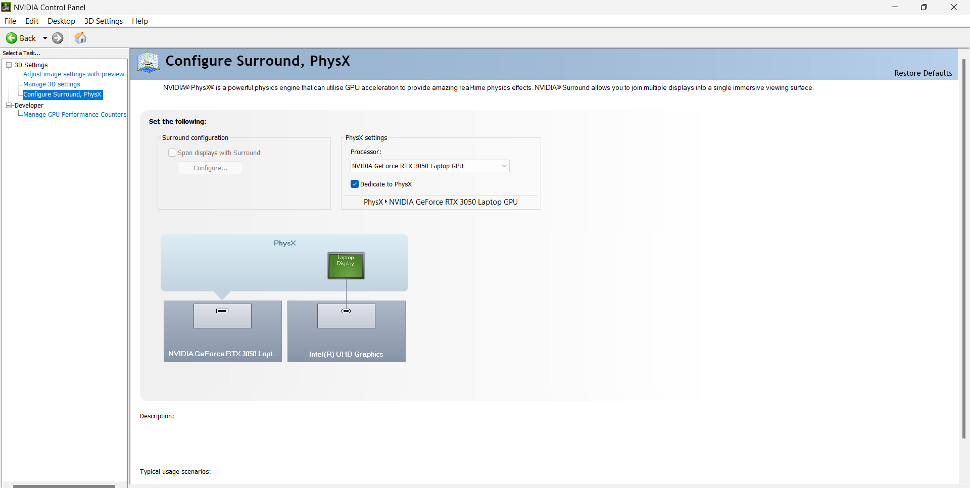Collapse the 3D Settings tree node
This screenshot has height=488, width=970.
(x=9, y=65)
